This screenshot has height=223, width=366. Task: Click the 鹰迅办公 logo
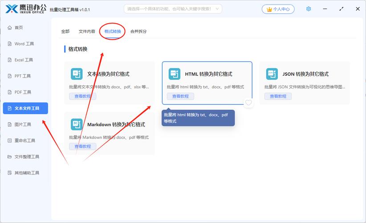tap(25, 9)
